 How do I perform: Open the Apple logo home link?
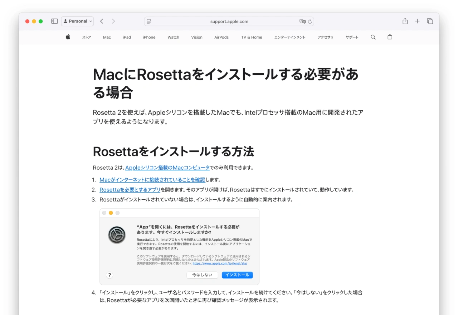68,37
